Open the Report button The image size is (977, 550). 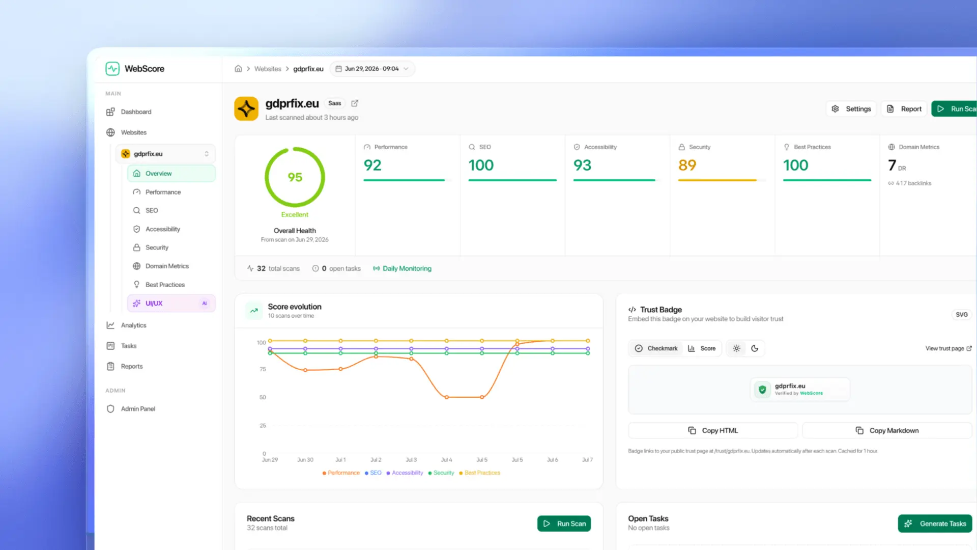[904, 109]
